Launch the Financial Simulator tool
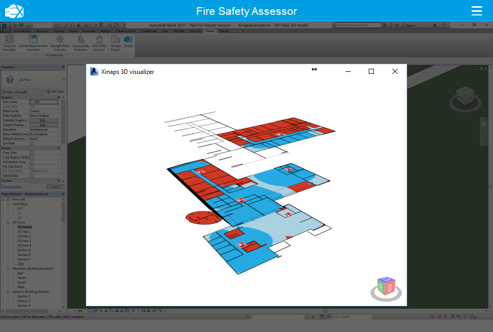Image resolution: width=493 pixels, height=332 pixels. tap(9, 43)
